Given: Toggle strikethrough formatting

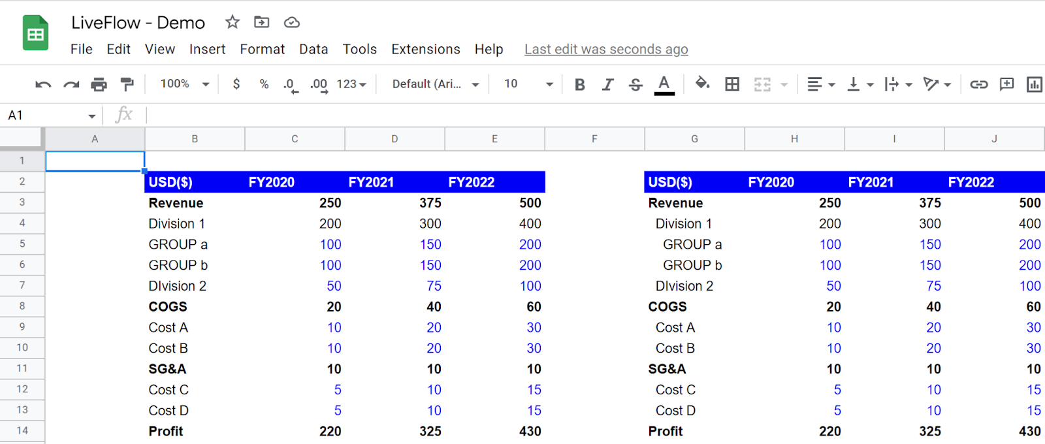Looking at the screenshot, I should tap(635, 84).
